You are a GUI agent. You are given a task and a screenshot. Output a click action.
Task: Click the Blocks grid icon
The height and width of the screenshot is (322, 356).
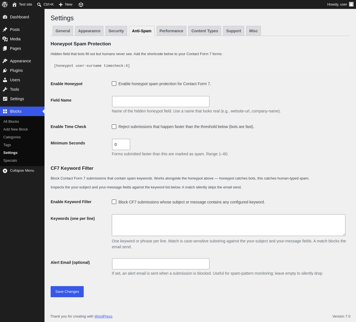click(5, 111)
